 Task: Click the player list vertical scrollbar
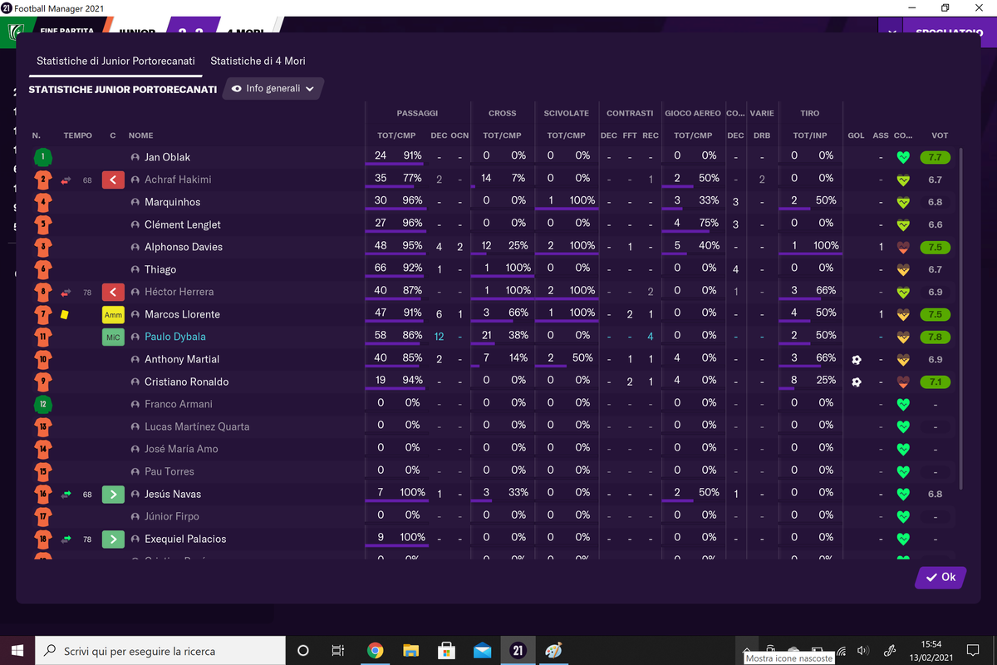[x=962, y=318]
